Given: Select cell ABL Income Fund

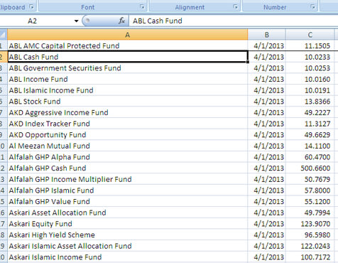Looking at the screenshot, I should (128, 79).
